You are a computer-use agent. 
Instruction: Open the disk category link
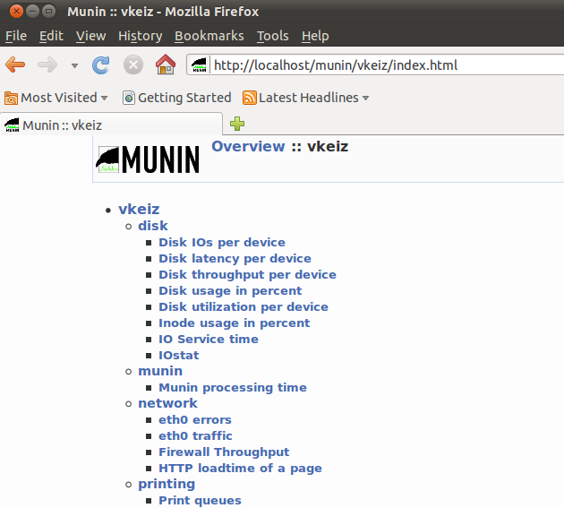(x=153, y=226)
